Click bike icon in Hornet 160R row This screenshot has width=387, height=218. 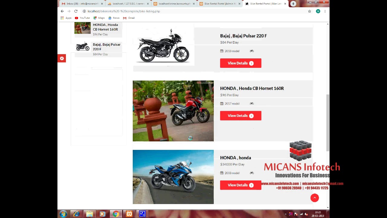[252, 104]
